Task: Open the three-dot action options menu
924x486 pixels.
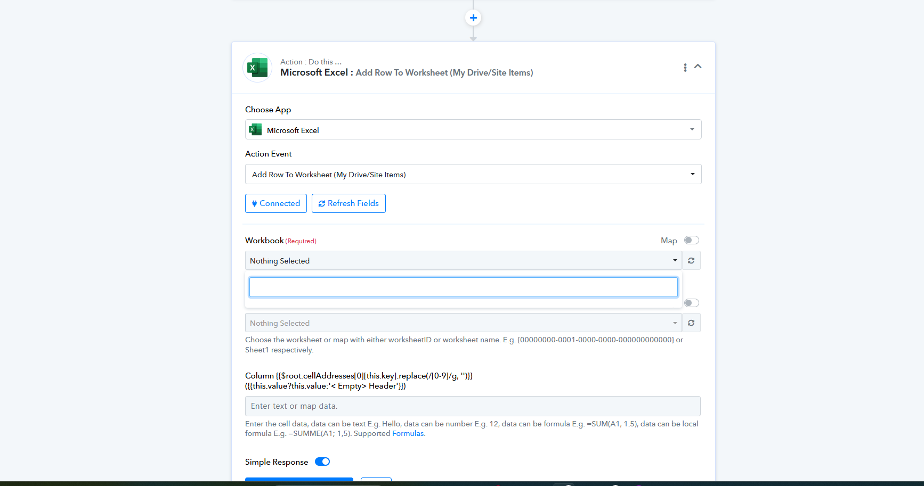Action: 685,68
